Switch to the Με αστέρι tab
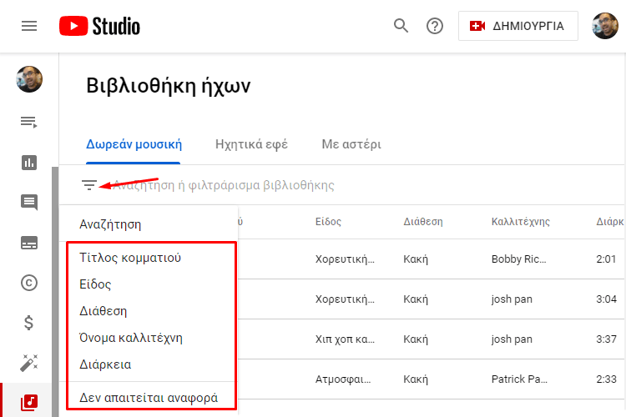626x417 pixels. tap(351, 144)
